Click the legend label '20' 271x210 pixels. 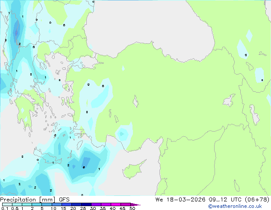pos(73,208)
